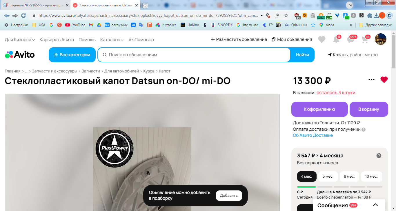
Task: Open the uBlock shield extension showing 34
Action: click(x=297, y=16)
